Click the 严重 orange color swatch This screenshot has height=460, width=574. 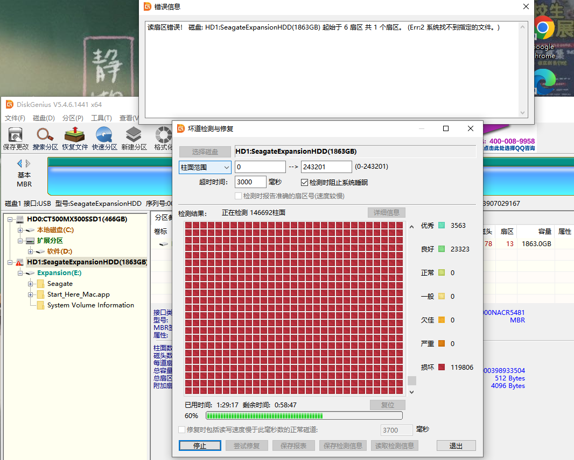pyautogui.click(x=442, y=343)
